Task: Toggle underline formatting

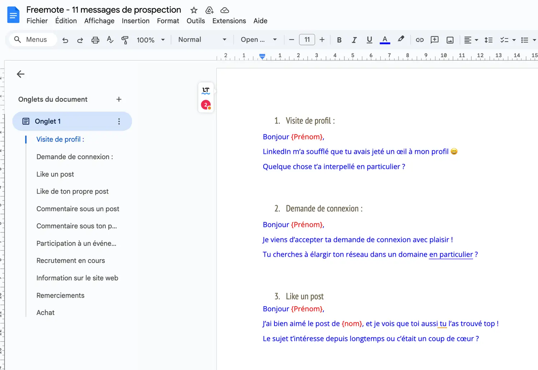Action: coord(369,40)
